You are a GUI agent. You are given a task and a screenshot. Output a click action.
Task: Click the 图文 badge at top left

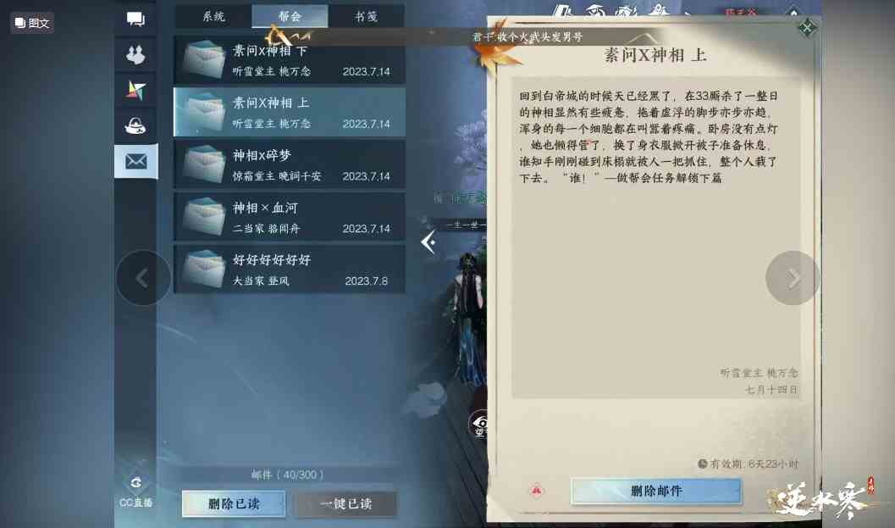coord(32,23)
